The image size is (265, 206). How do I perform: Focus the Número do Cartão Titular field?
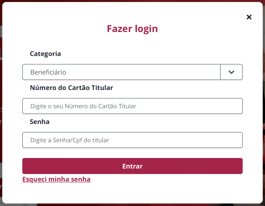point(132,106)
